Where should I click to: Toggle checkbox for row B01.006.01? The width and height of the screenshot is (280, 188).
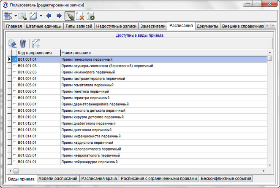pos(14,91)
